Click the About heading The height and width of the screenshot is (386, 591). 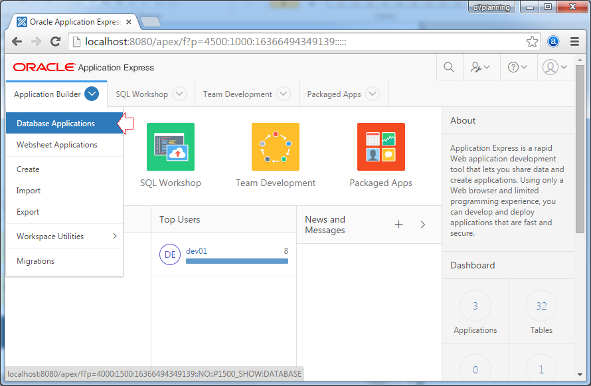click(x=463, y=121)
